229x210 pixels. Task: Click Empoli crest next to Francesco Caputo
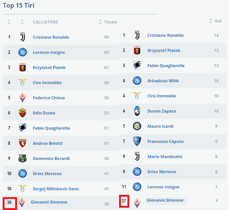tap(137, 141)
